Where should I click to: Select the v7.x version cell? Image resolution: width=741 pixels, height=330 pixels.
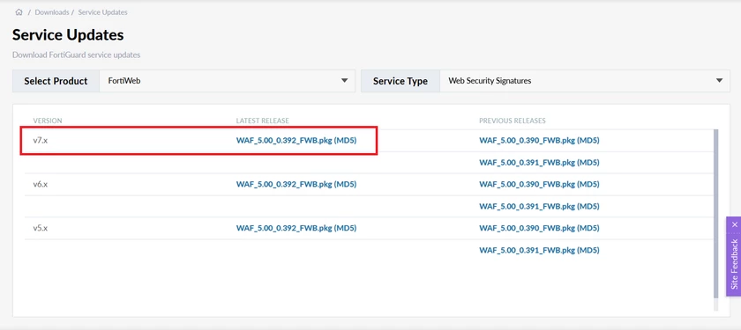(x=41, y=140)
